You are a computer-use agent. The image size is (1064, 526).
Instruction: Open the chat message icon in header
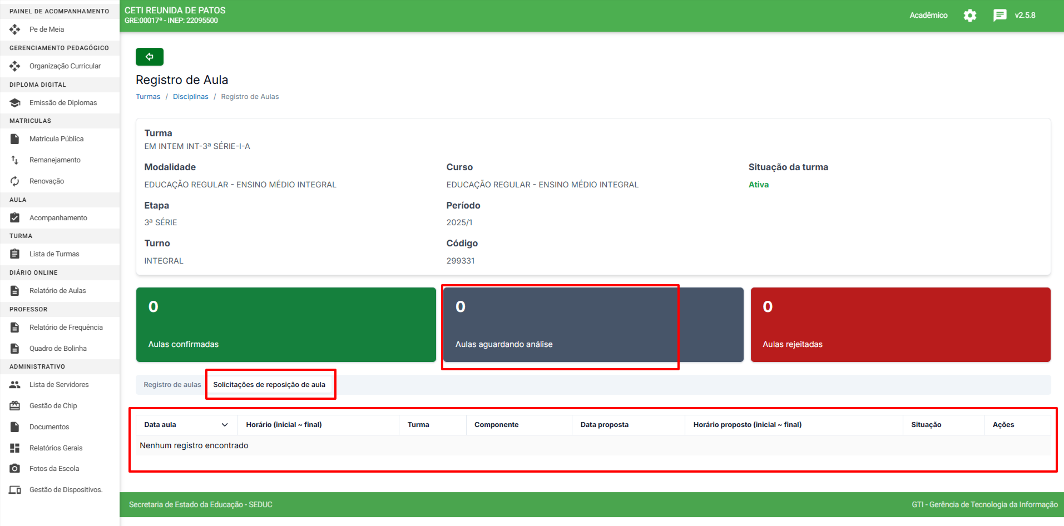click(x=999, y=16)
